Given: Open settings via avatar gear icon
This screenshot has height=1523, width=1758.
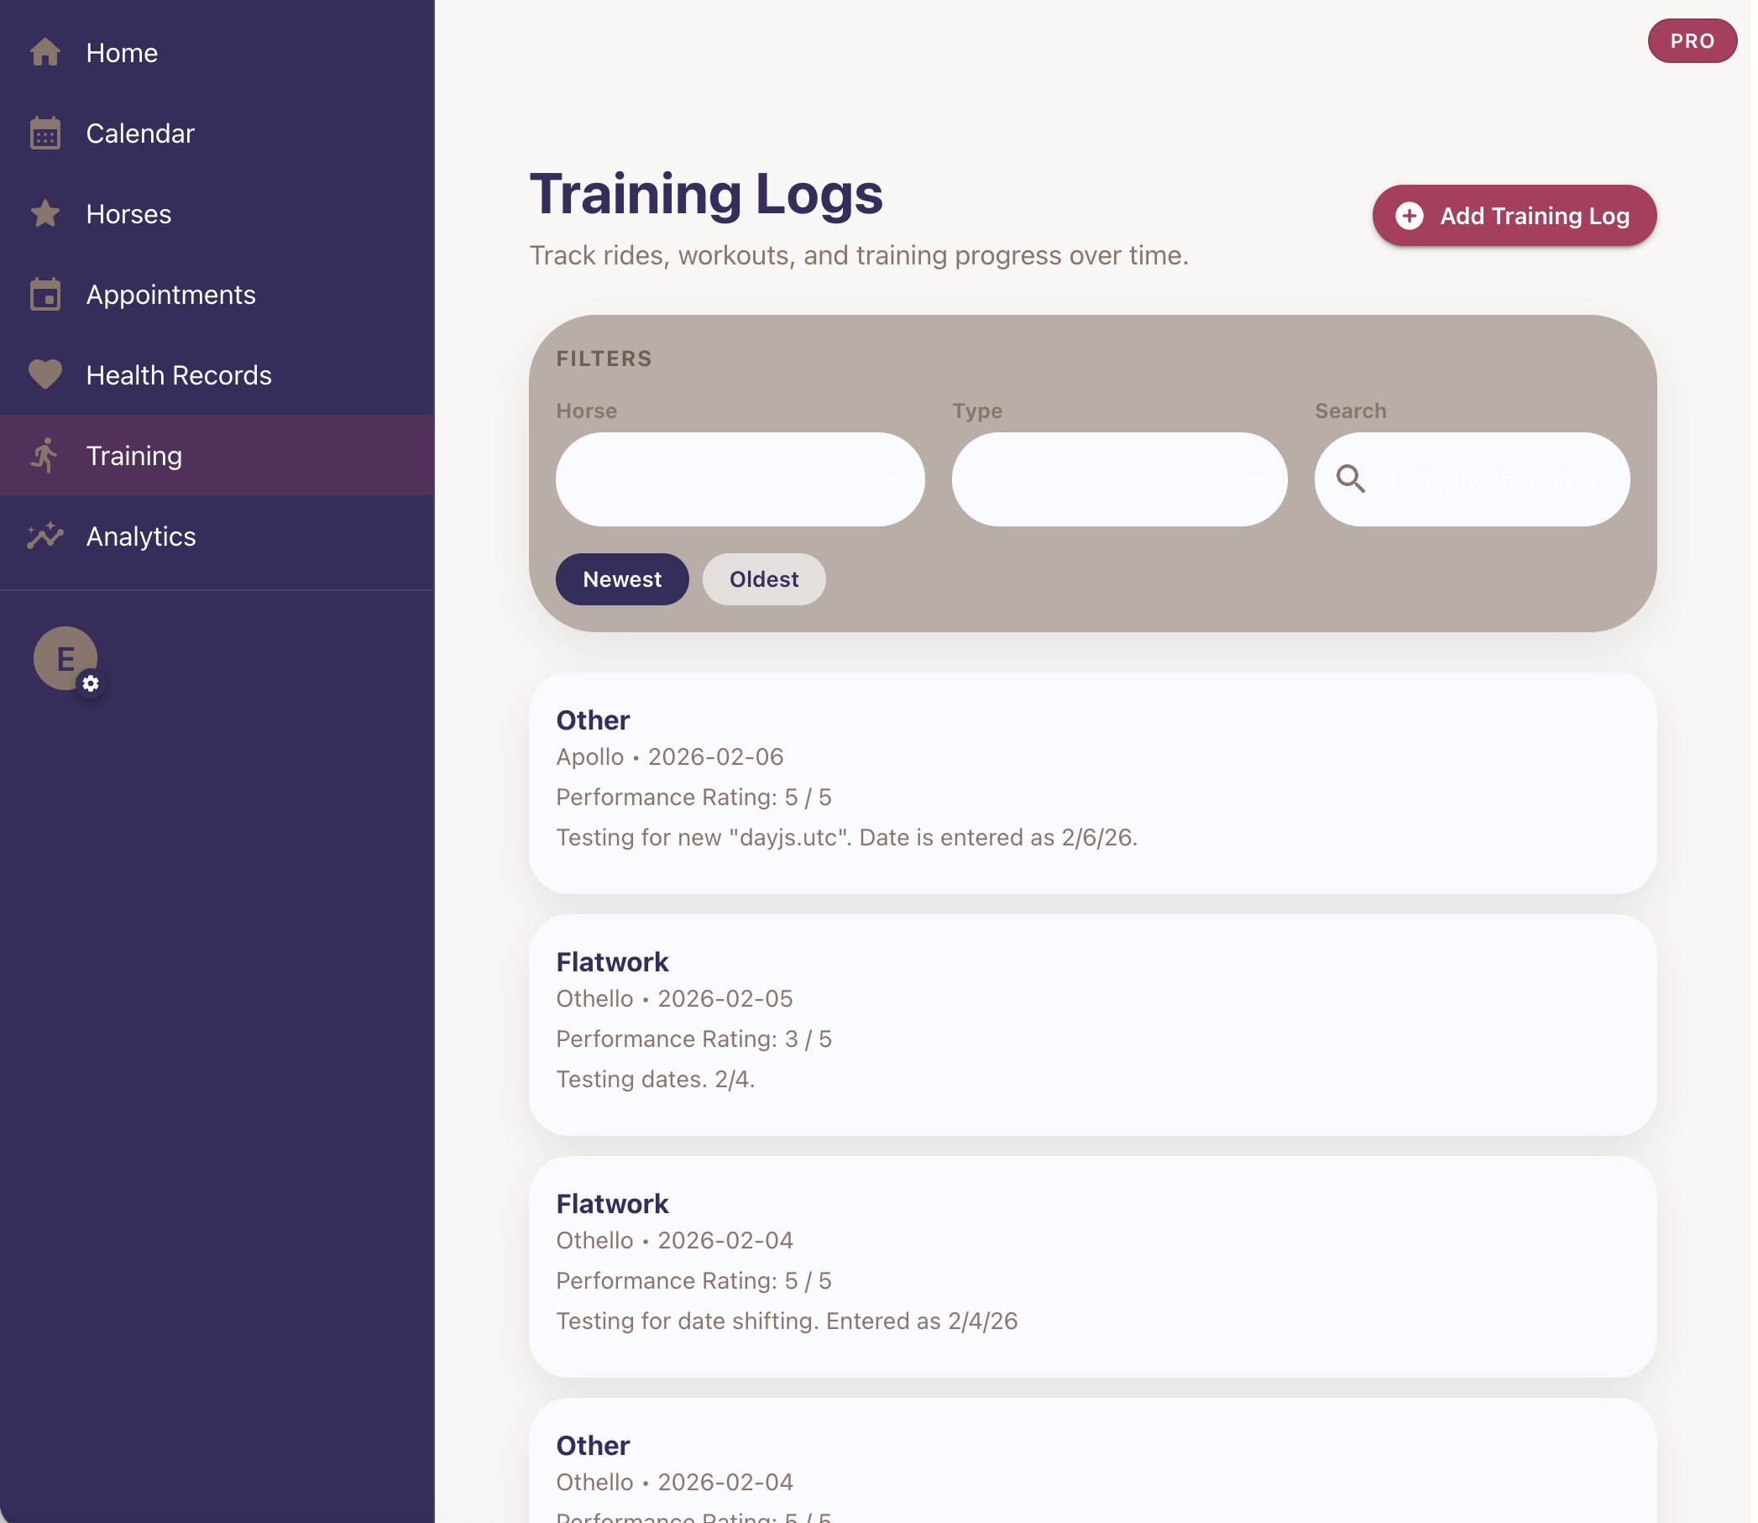Looking at the screenshot, I should pyautogui.click(x=91, y=685).
